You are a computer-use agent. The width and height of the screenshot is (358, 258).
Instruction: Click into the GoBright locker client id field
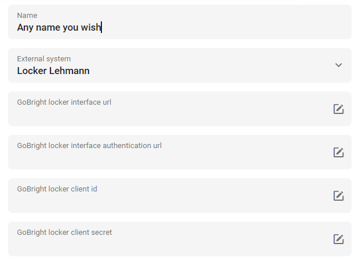click(180, 196)
